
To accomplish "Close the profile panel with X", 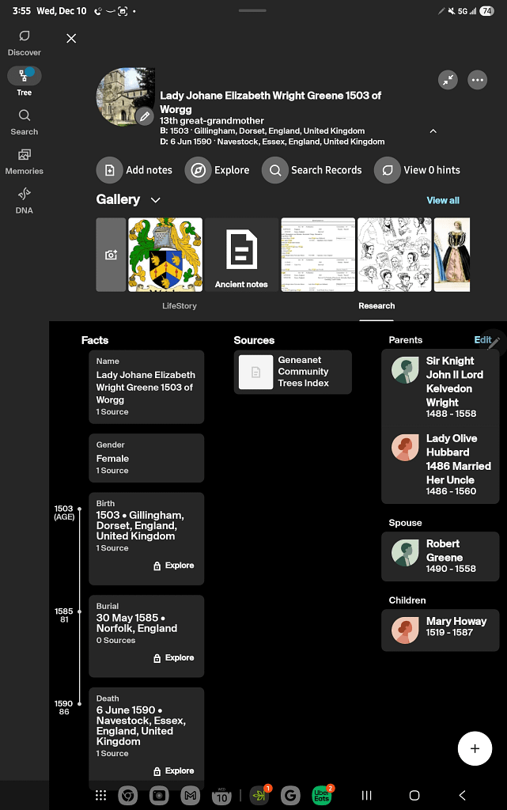I will tap(71, 38).
